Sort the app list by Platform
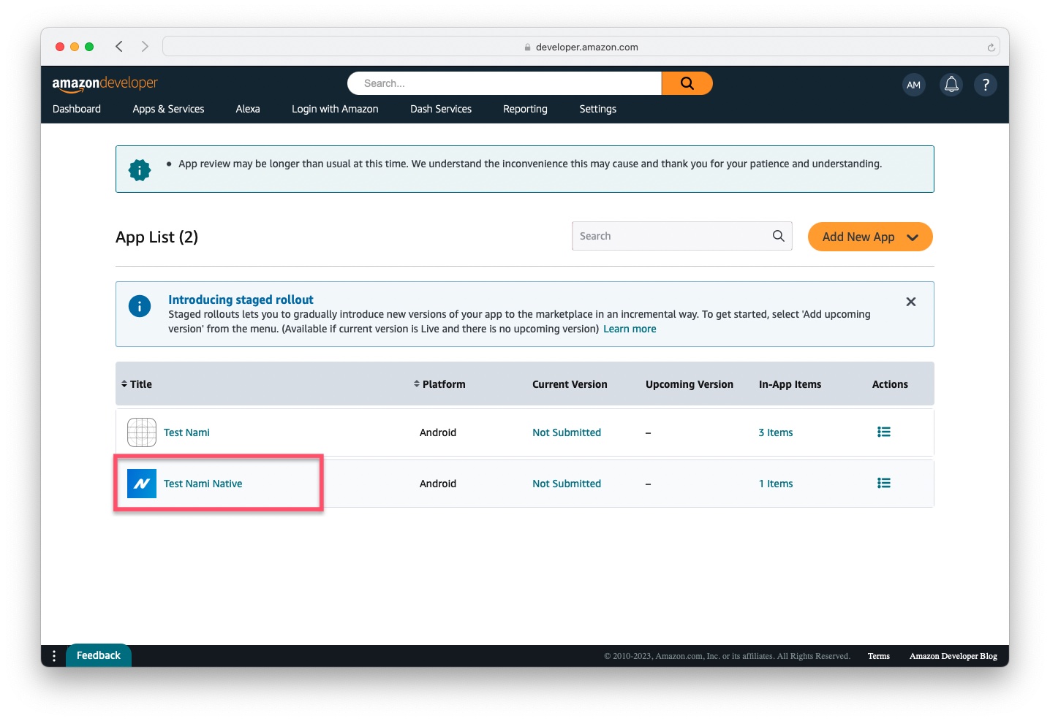This screenshot has height=721, width=1050. point(439,384)
